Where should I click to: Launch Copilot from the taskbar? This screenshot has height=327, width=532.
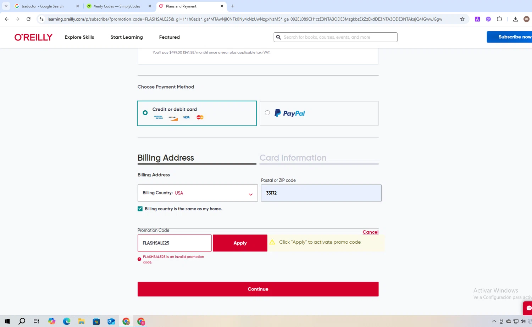[52, 321]
